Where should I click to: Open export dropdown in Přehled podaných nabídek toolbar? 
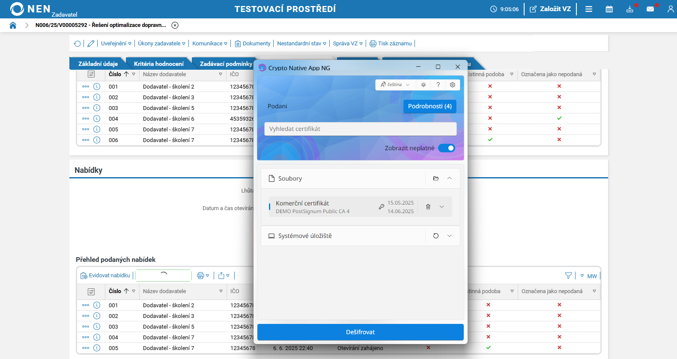(224, 276)
